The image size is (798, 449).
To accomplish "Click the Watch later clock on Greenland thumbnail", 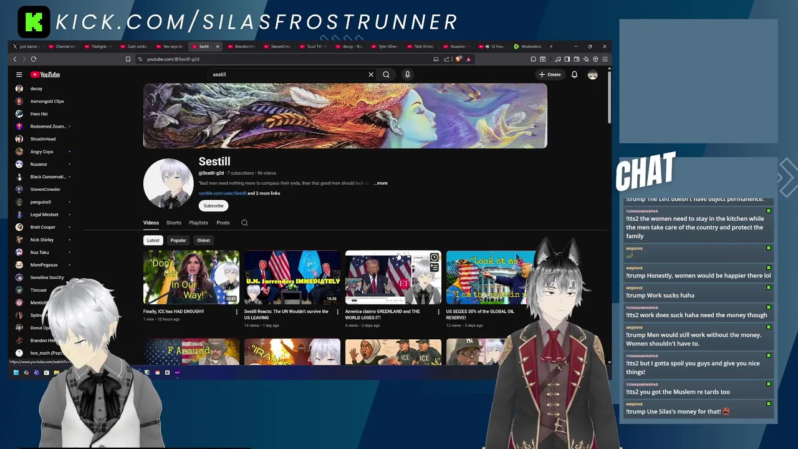I will point(434,258).
